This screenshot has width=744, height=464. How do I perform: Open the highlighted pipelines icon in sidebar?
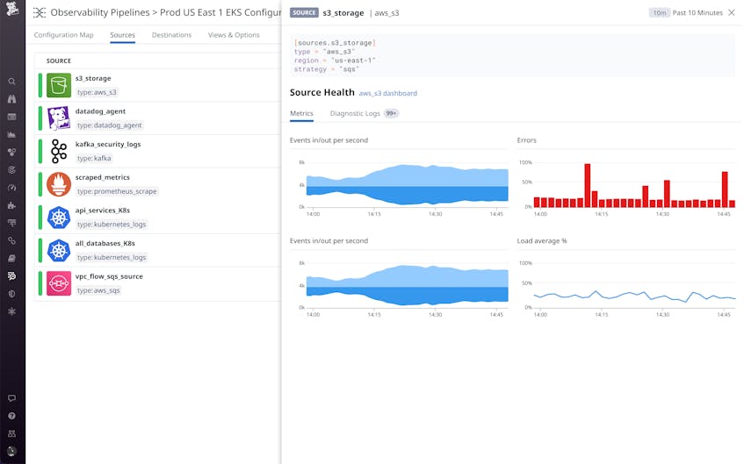pyautogui.click(x=12, y=275)
